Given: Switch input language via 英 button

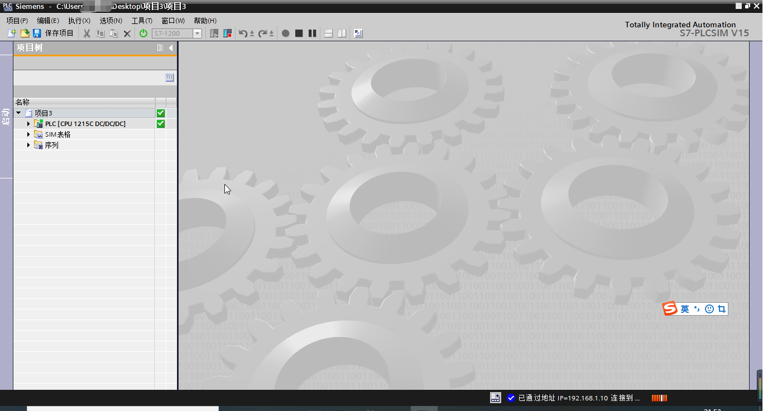Looking at the screenshot, I should click(684, 309).
